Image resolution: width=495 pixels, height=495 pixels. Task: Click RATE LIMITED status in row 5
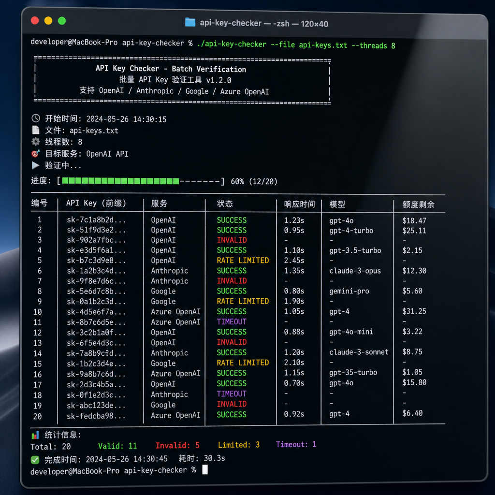tap(243, 261)
